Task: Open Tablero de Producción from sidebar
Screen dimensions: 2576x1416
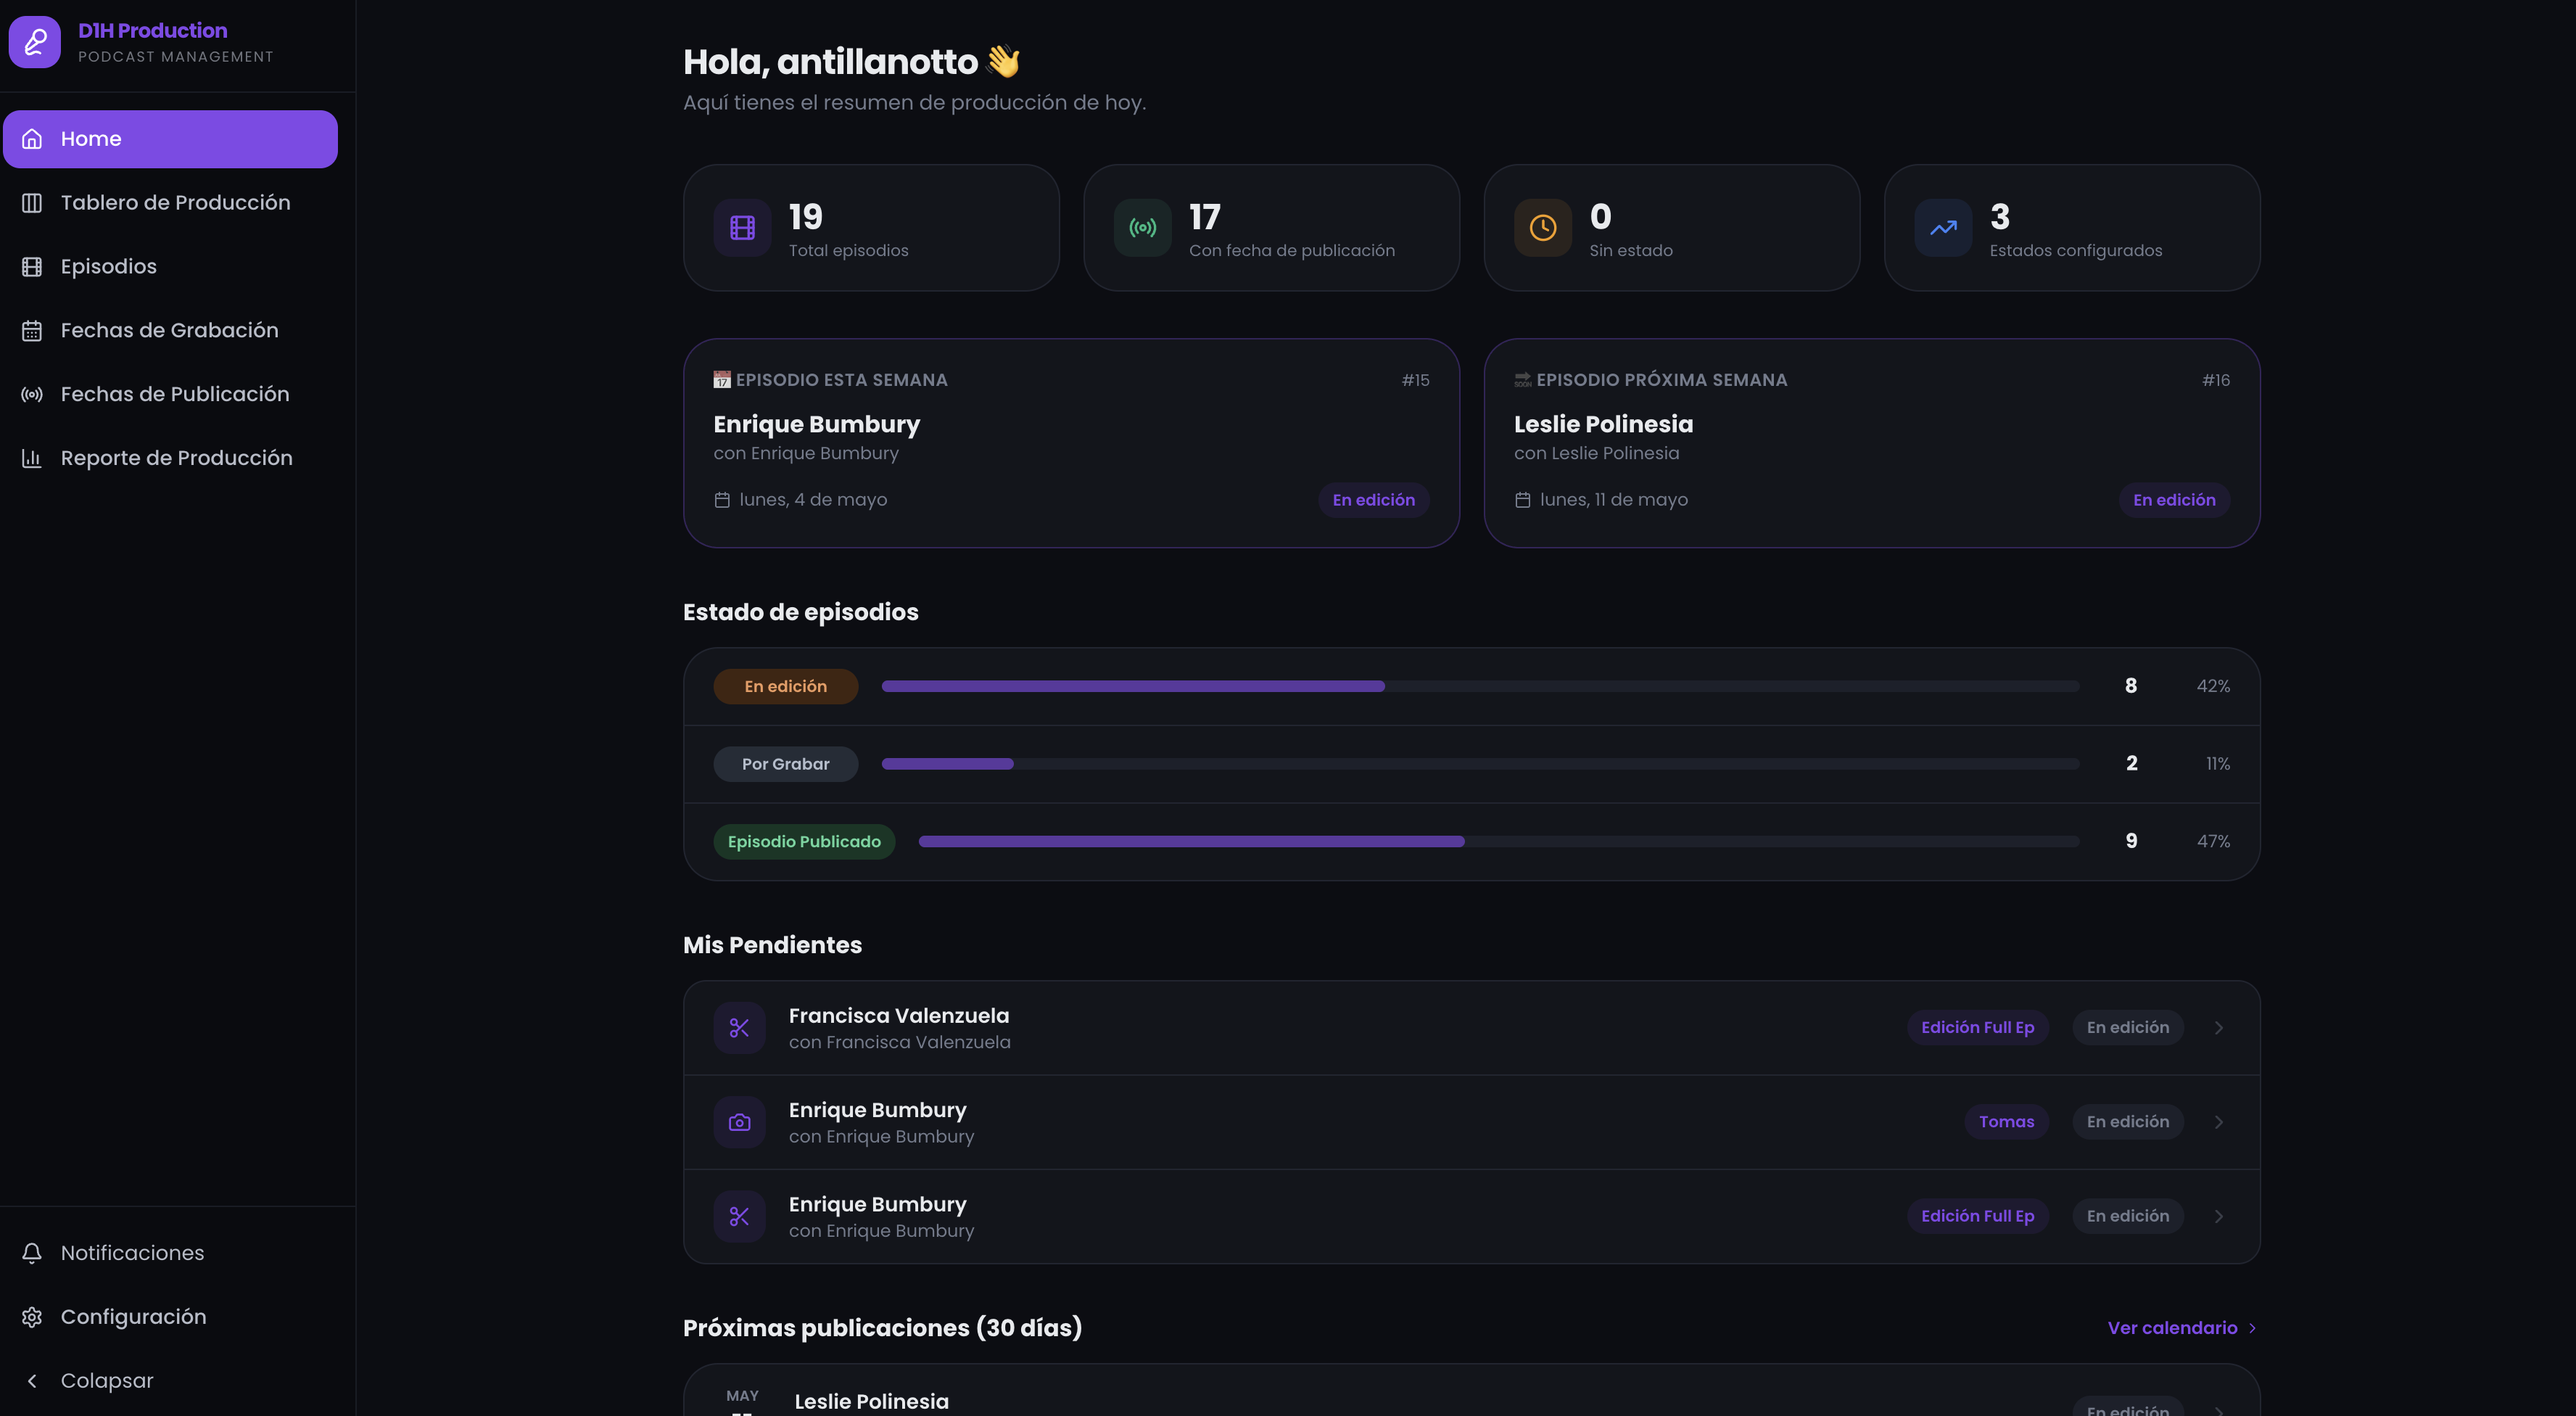Action: pyautogui.click(x=170, y=203)
